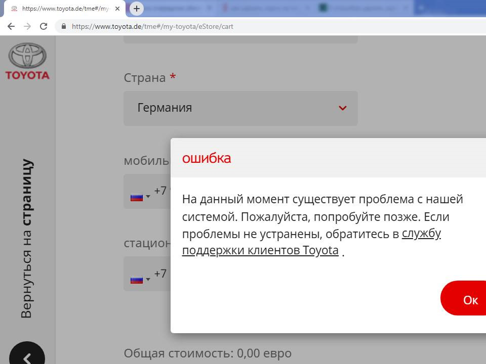The width and height of the screenshot is (486, 364).
Task: Expand the landline phone country flag selector
Action: (x=140, y=279)
